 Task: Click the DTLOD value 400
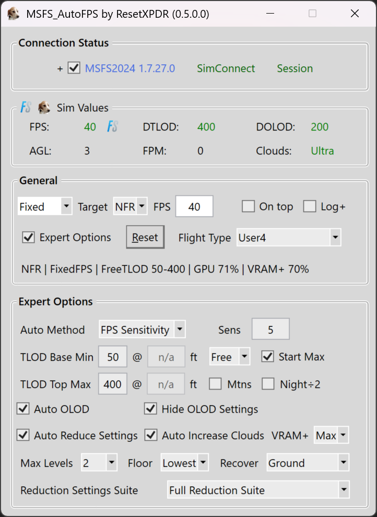[x=206, y=126]
